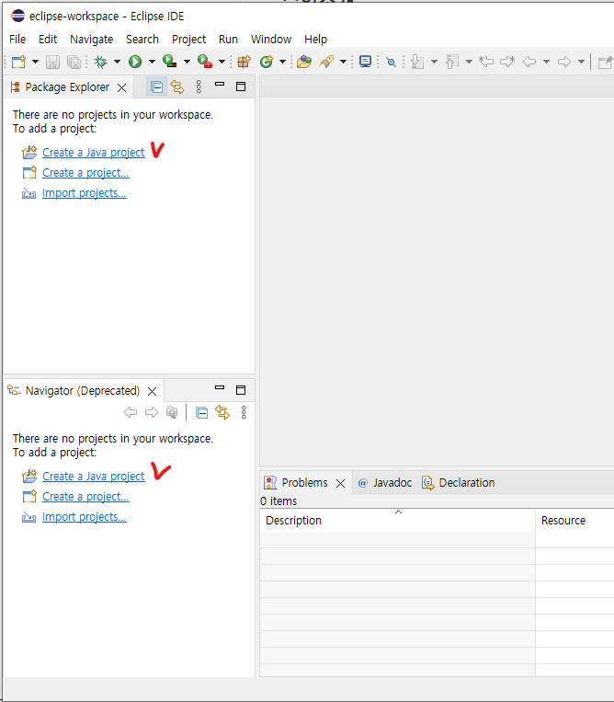Viewport: 614px width, 702px height.
Task: Open the Edit menu
Action: coord(48,40)
